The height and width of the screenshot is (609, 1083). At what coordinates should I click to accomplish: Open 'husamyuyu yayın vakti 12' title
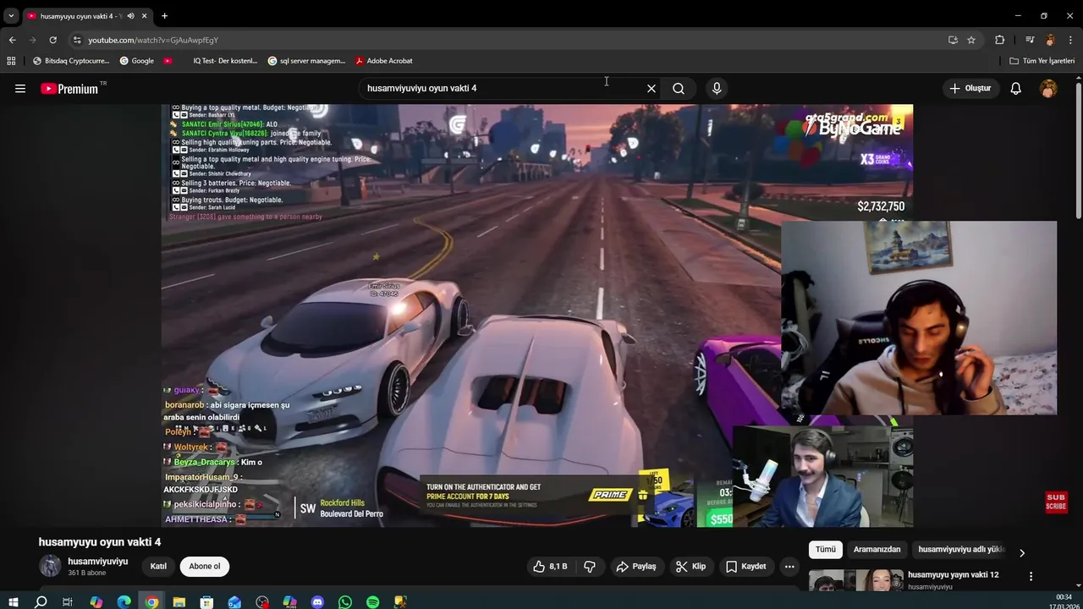coord(954,575)
